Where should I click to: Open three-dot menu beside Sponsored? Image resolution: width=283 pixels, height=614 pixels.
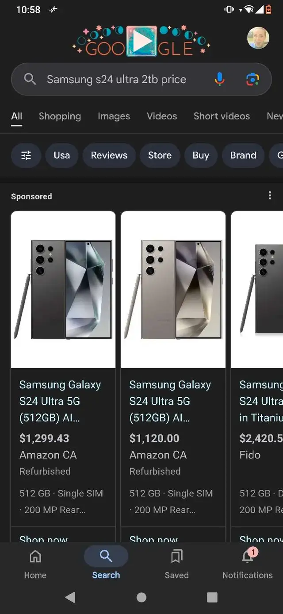click(270, 196)
